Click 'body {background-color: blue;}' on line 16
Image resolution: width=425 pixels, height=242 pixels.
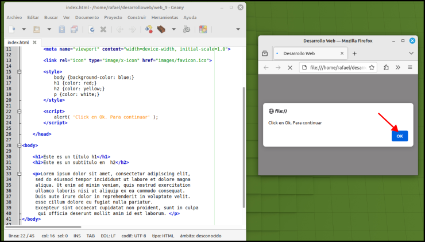tap(94, 78)
